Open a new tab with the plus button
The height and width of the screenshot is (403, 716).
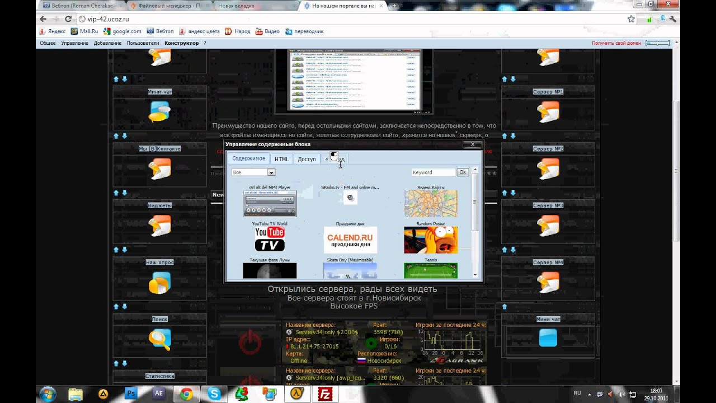click(x=394, y=6)
